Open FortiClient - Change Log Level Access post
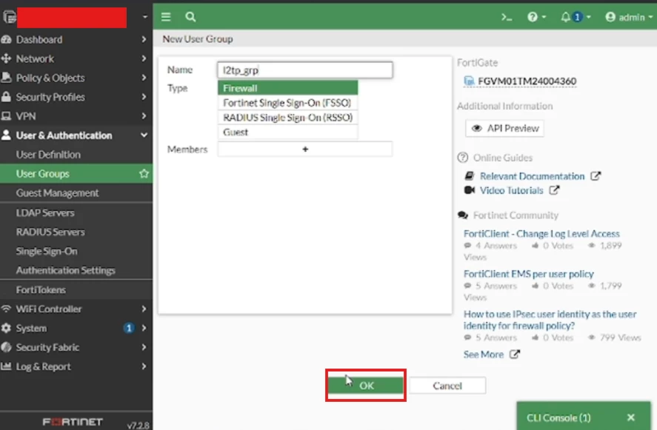This screenshot has height=430, width=657. click(x=541, y=234)
